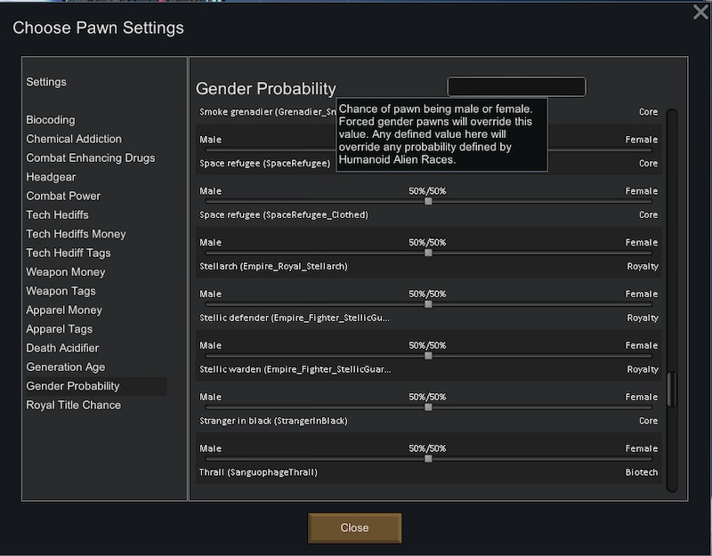Open the Biocoding settings category

51,120
